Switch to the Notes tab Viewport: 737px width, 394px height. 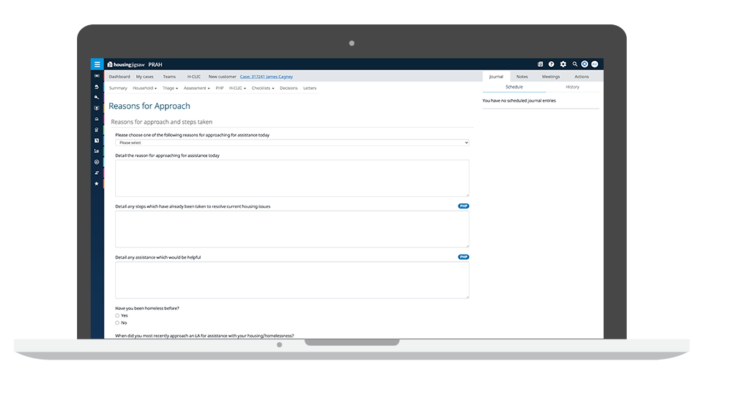pos(522,76)
